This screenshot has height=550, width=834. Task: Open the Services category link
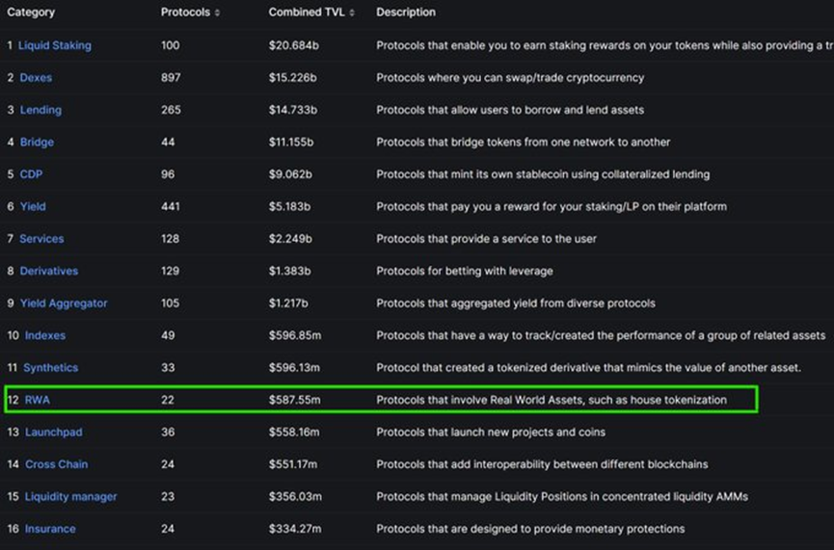(x=41, y=239)
